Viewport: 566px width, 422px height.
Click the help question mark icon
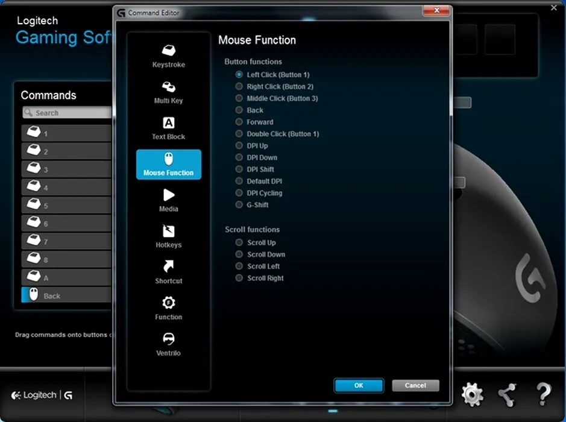[543, 395]
